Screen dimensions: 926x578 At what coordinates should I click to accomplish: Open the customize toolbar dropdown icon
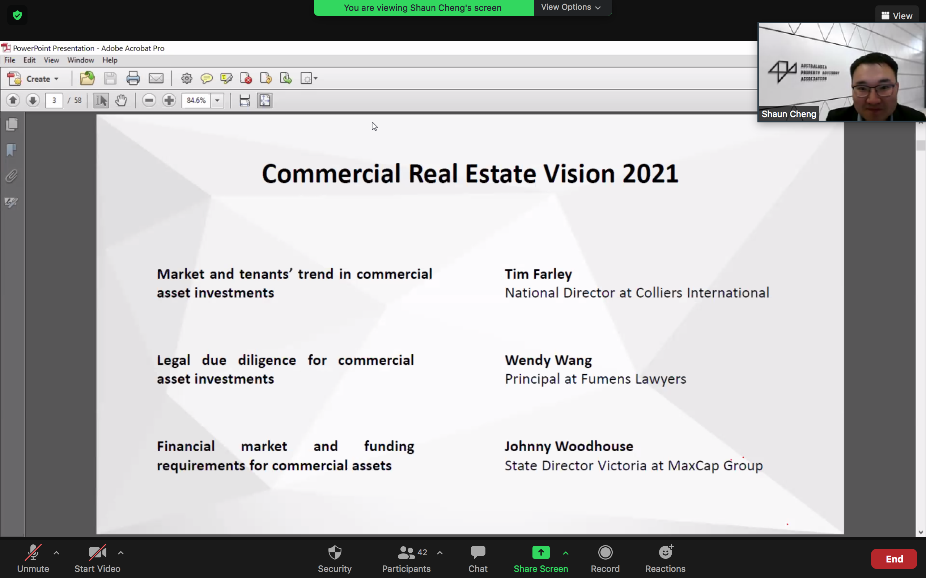[309, 78]
